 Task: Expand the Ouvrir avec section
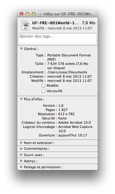click(21, 155)
